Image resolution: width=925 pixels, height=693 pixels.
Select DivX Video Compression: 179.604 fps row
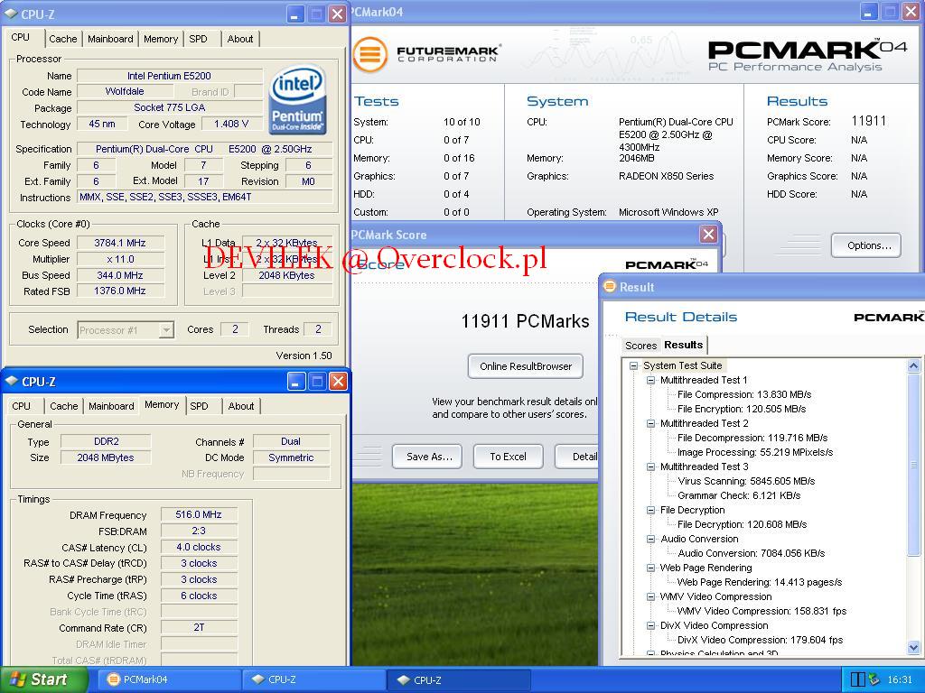tap(760, 640)
